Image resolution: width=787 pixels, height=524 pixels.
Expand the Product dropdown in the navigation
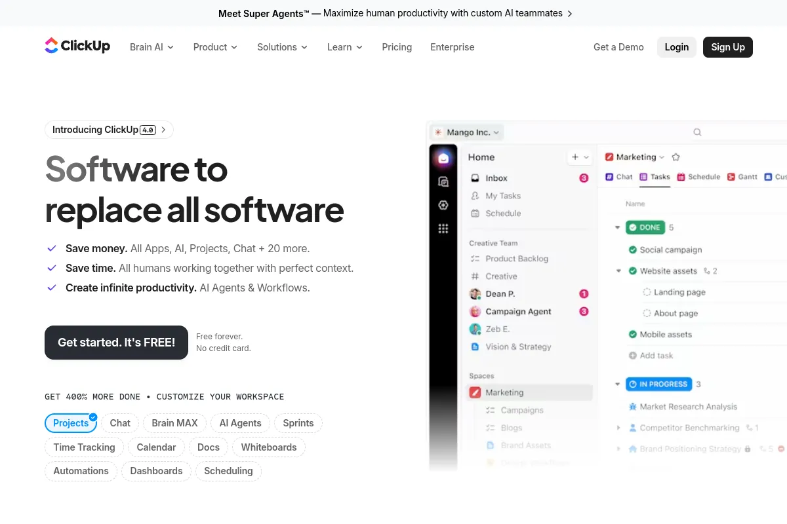click(215, 47)
